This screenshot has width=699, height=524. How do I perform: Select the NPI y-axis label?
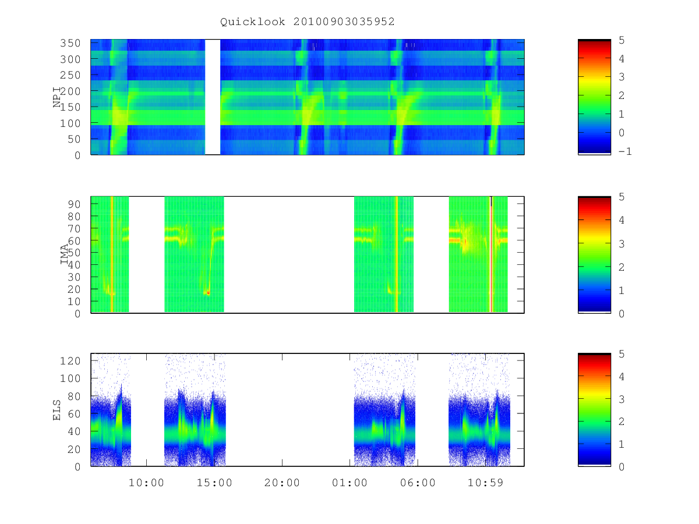(x=57, y=97)
